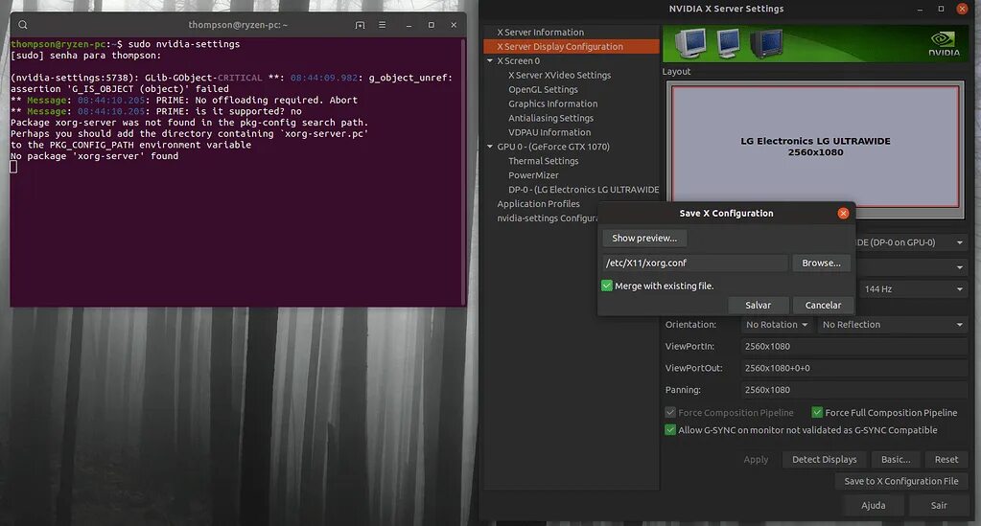This screenshot has height=526, width=981.
Task: Open Application Profiles page
Action: tap(538, 204)
